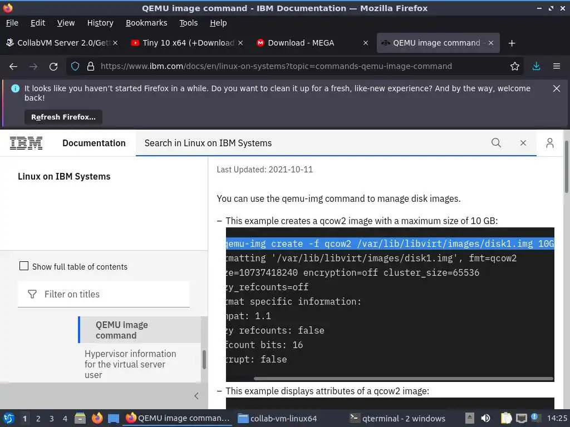Close the Tiny 10 x64 tab
This screenshot has height=427, width=570.
pyautogui.click(x=240, y=43)
